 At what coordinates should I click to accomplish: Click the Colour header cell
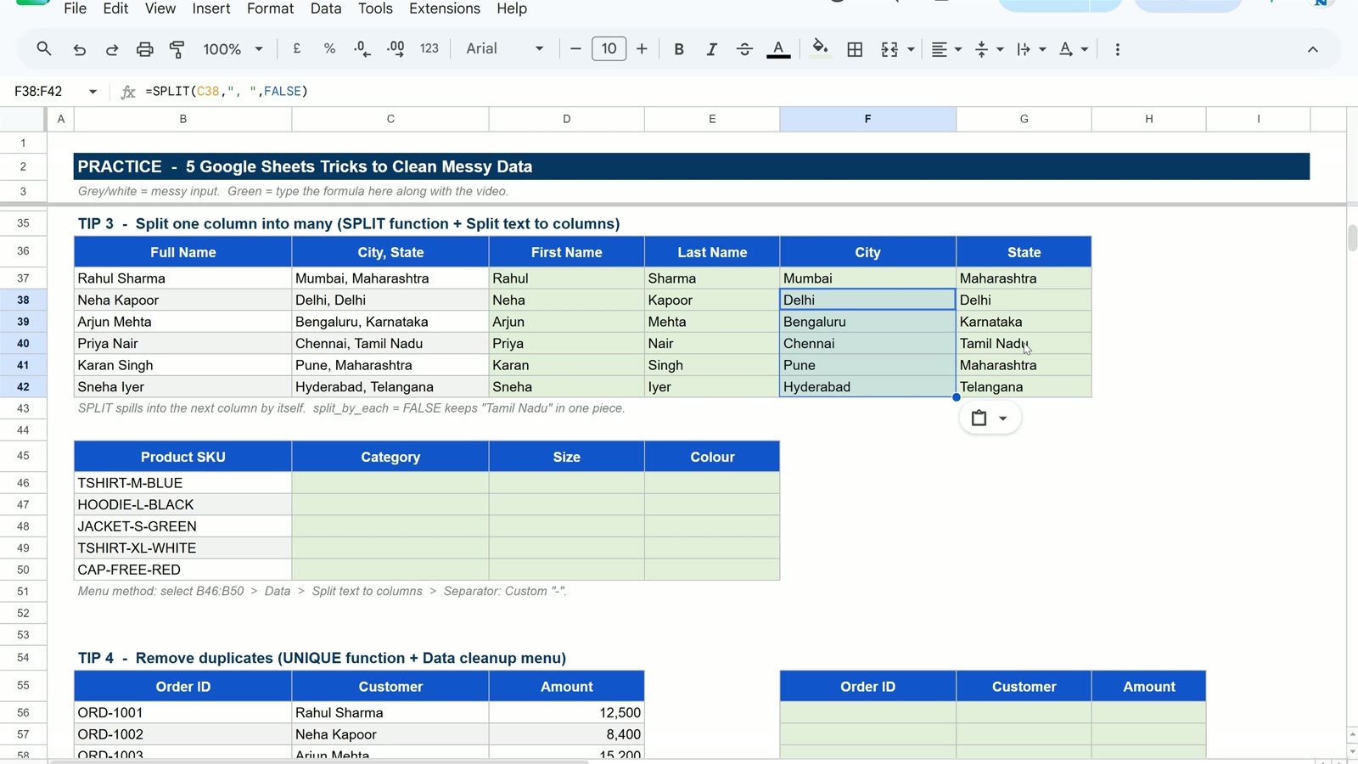[x=712, y=457]
